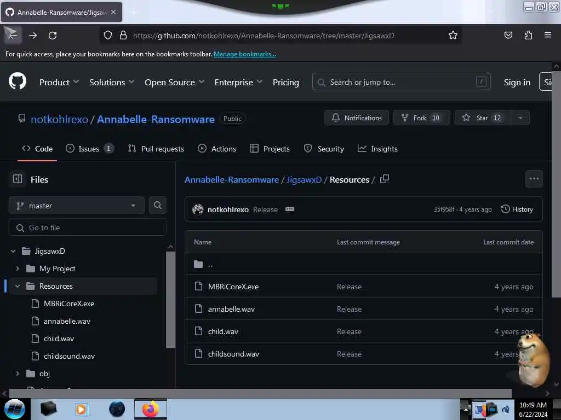561x420 pixels.
Task: Open browser extensions puzzle icon
Action: [x=528, y=35]
